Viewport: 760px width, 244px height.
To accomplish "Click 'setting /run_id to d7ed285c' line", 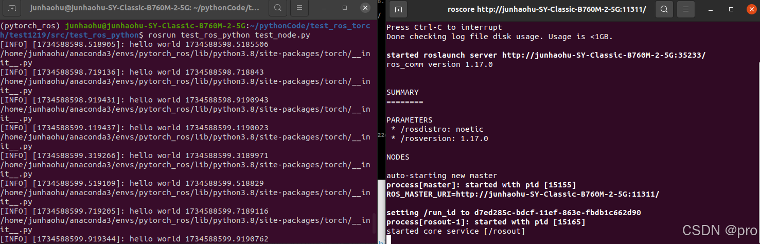I will pos(514,213).
